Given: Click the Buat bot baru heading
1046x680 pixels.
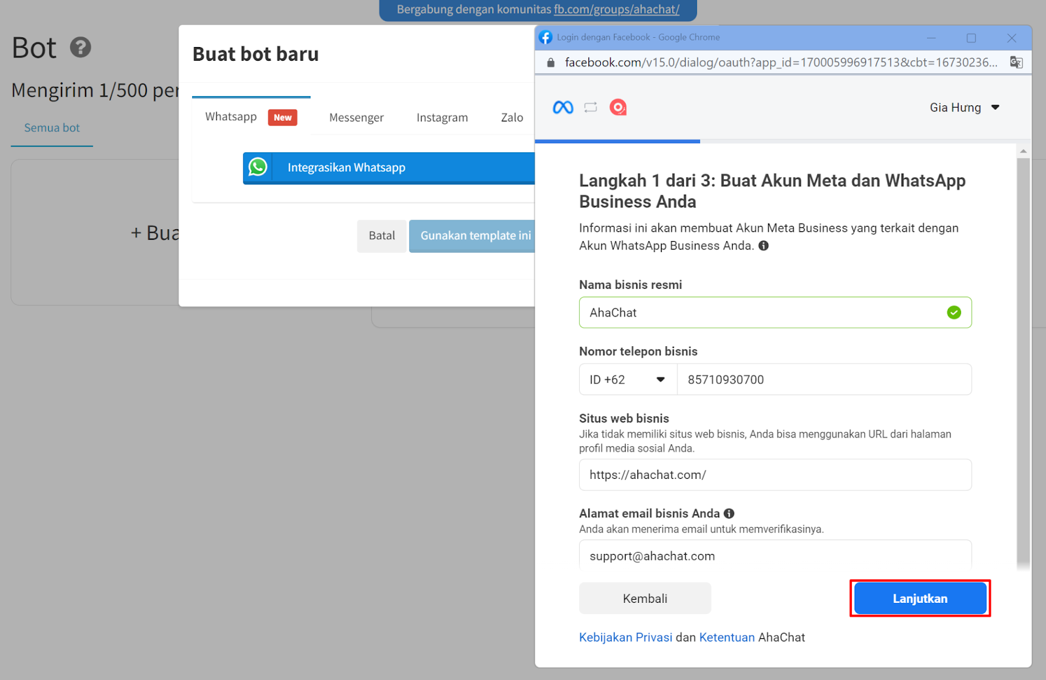Looking at the screenshot, I should coord(256,54).
